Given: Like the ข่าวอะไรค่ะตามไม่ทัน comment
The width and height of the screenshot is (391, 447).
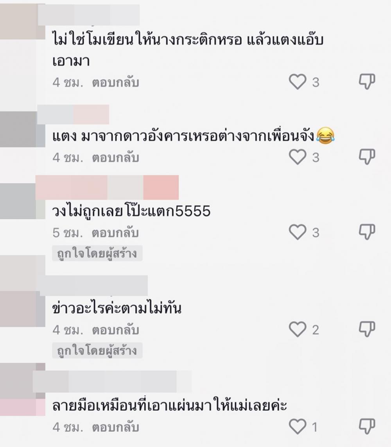Looking at the screenshot, I should tap(298, 329).
